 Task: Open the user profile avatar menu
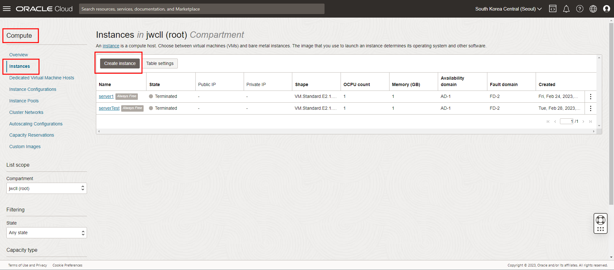(606, 9)
